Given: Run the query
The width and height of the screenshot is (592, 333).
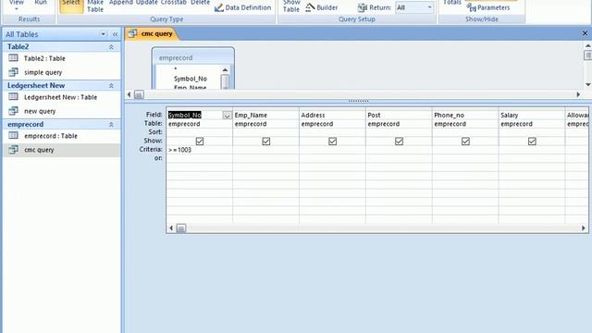Looking at the screenshot, I should point(41,3).
